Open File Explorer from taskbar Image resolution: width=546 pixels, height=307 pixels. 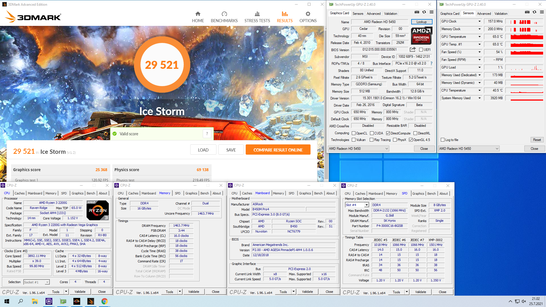tap(35, 301)
